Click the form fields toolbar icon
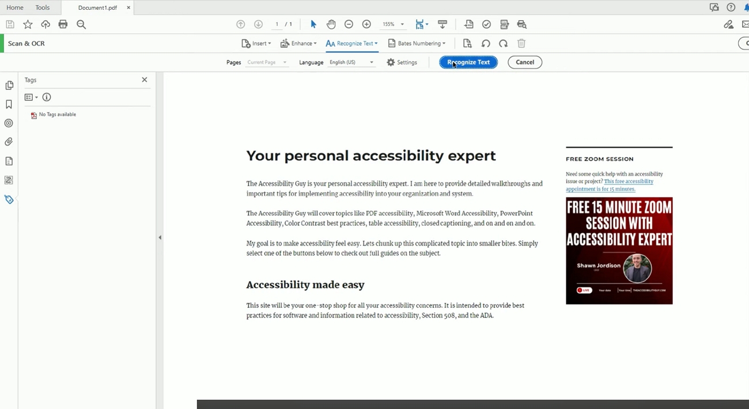The height and width of the screenshot is (409, 749). click(x=505, y=24)
